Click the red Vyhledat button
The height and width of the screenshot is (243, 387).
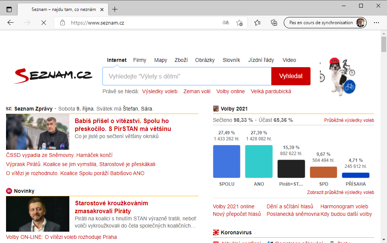tap(291, 76)
